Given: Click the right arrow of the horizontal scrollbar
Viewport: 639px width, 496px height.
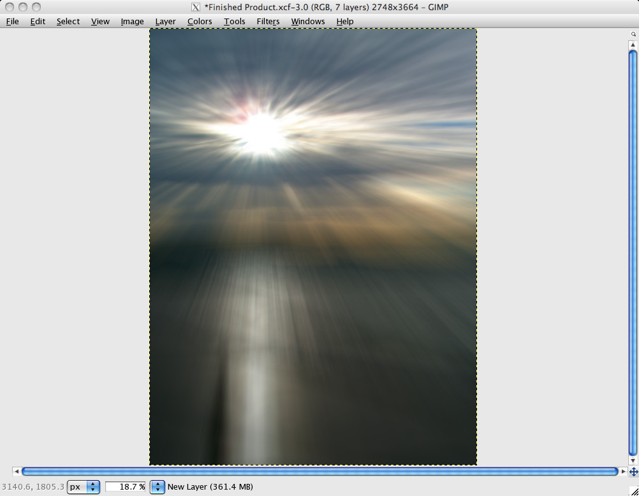Looking at the screenshot, I should point(623,471).
